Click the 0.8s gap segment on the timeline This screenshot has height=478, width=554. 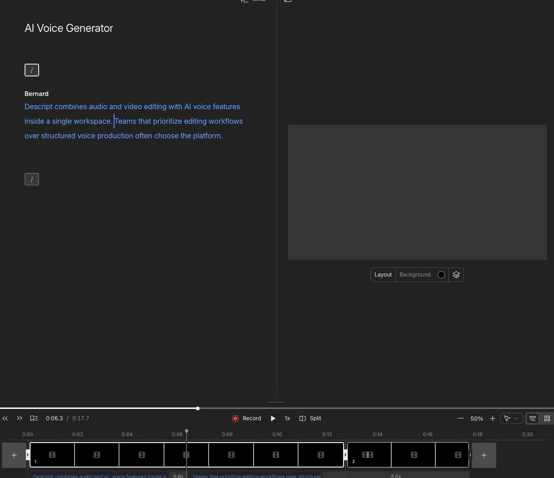[178, 475]
